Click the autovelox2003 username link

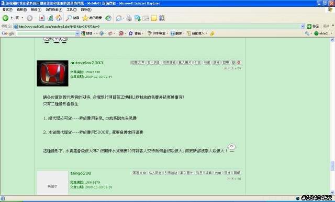[87, 63]
